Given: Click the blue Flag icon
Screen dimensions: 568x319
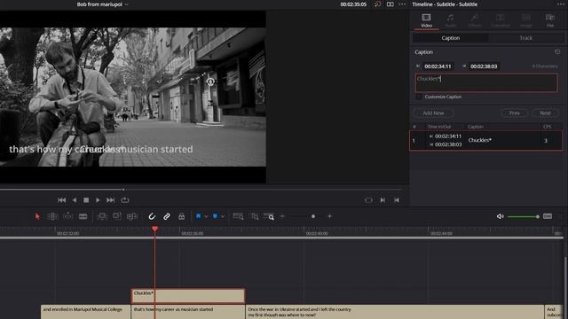Looking at the screenshot, I should (199, 216).
